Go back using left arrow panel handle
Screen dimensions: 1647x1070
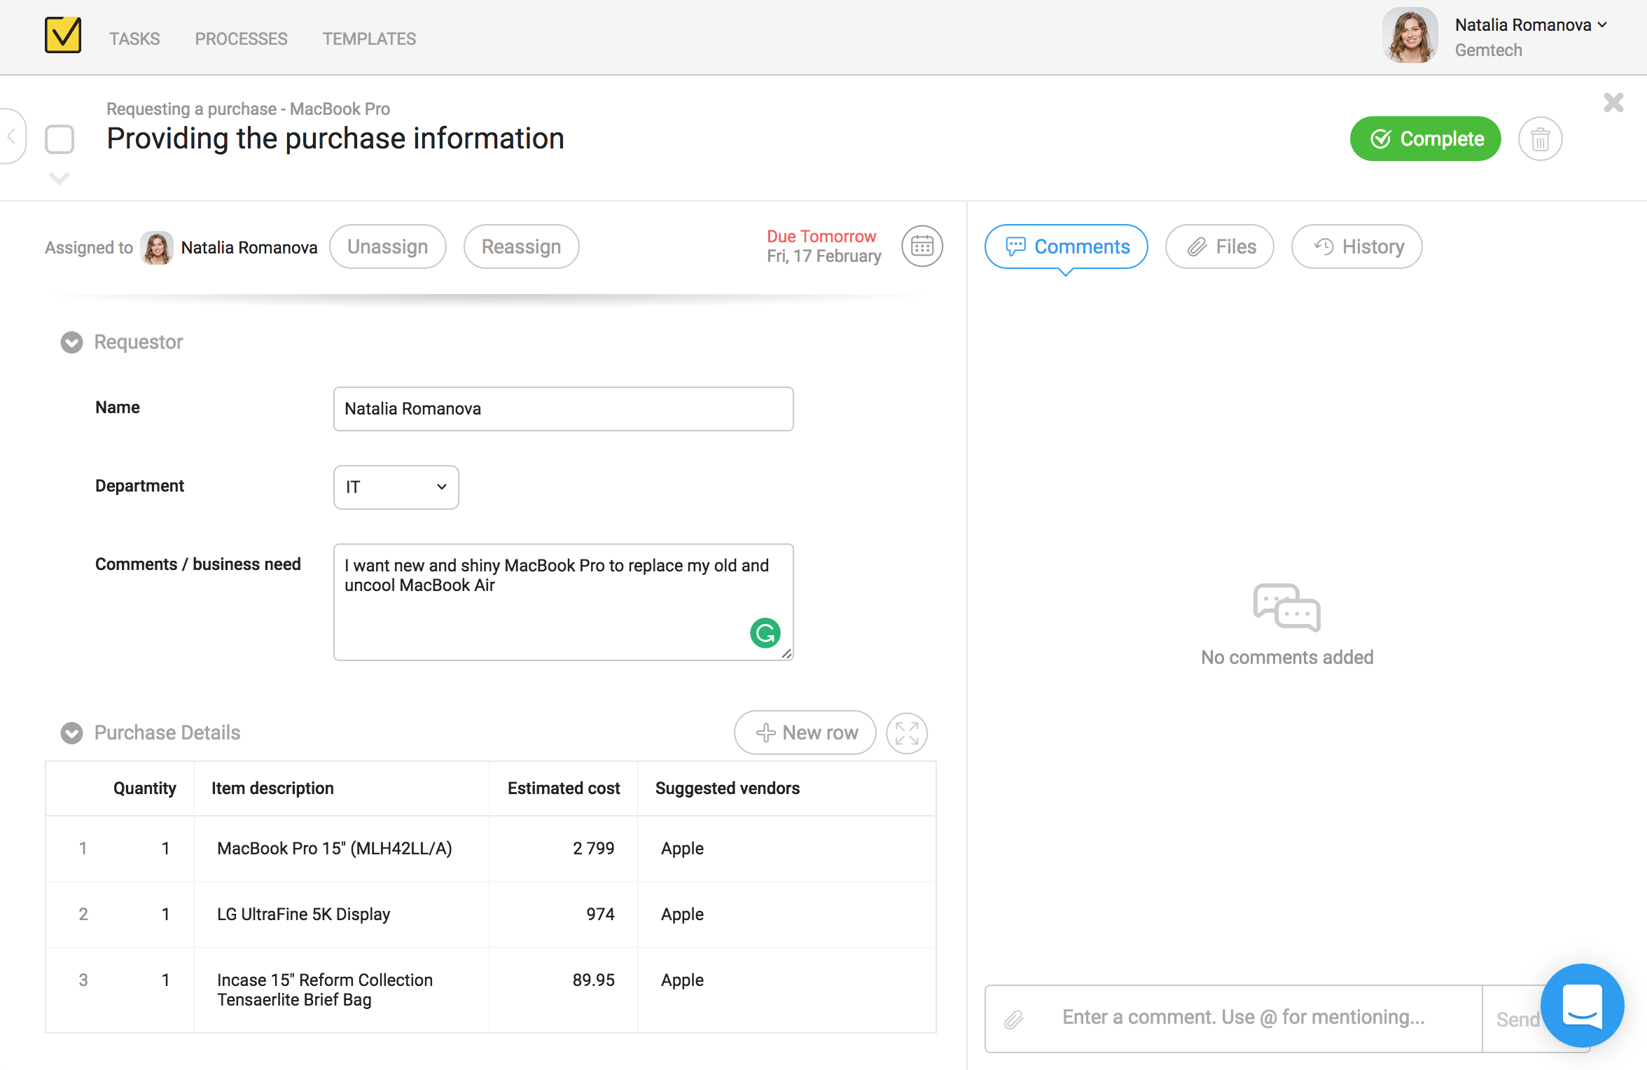coord(12,137)
